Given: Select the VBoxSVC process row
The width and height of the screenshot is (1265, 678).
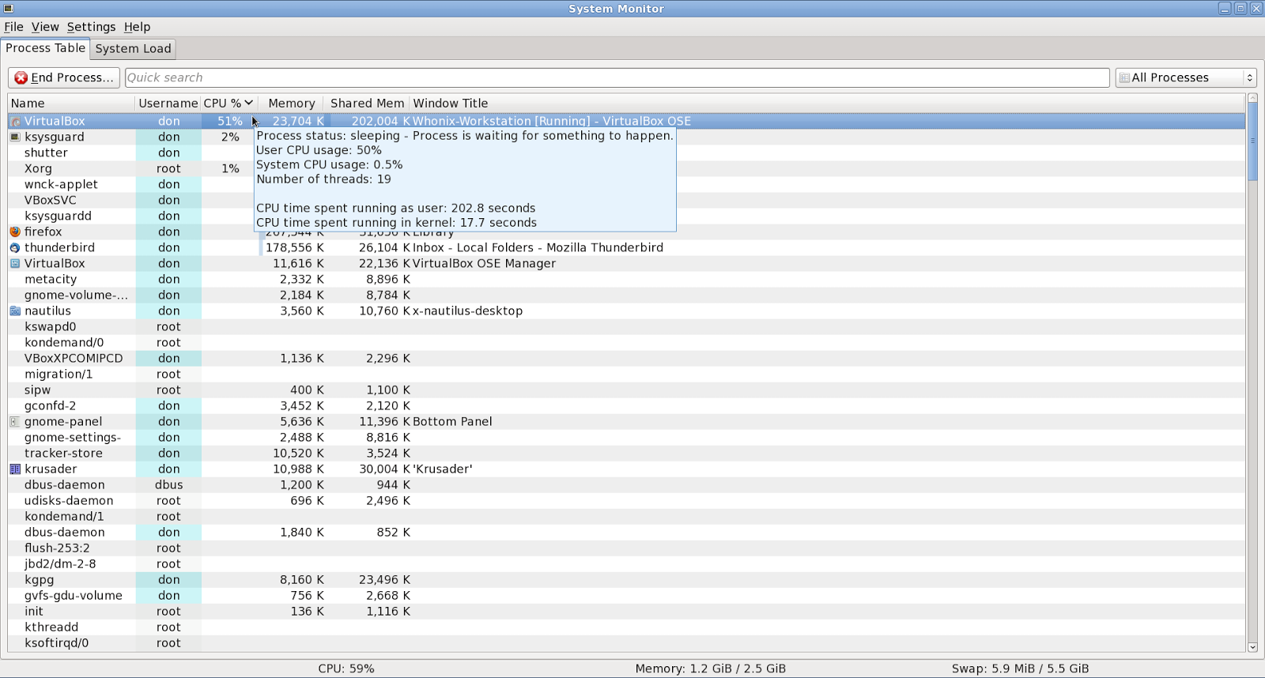Looking at the screenshot, I should point(626,200).
